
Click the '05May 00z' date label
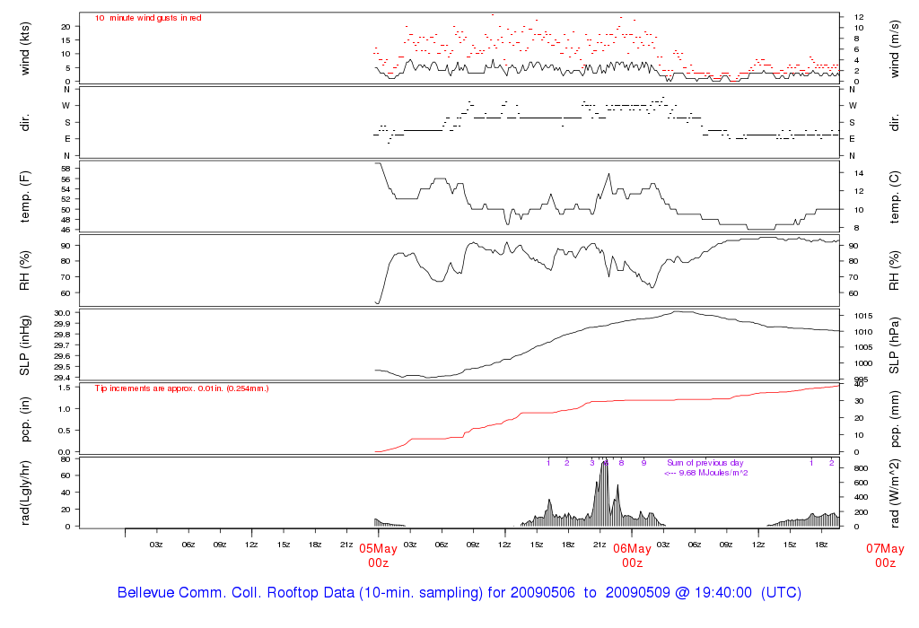(378, 555)
